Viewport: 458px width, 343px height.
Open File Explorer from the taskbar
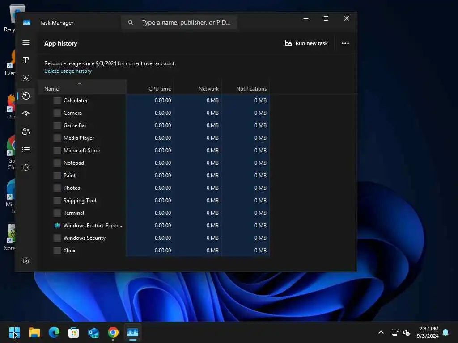point(34,332)
